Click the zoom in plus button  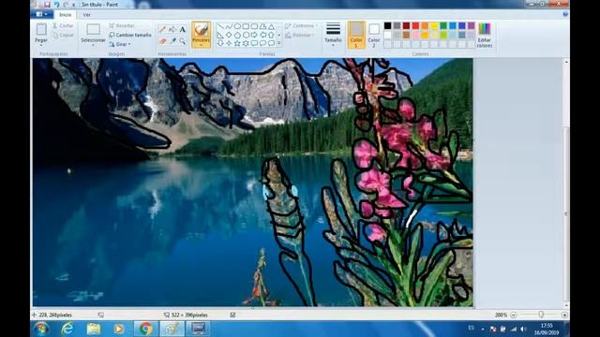(564, 315)
